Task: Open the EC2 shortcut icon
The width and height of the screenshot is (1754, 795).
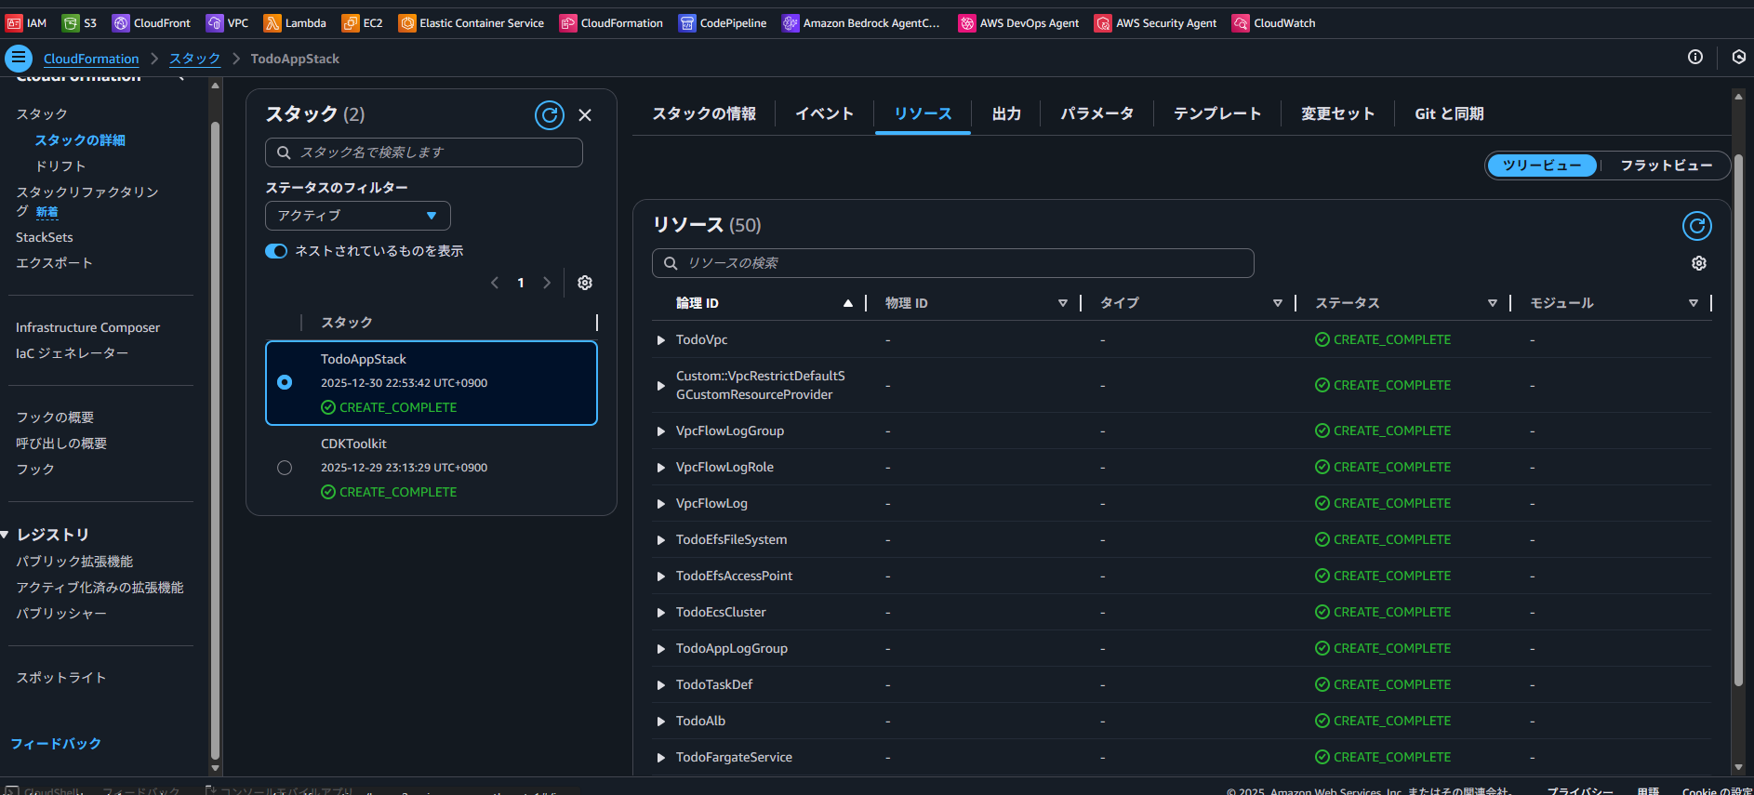Action: pyautogui.click(x=351, y=23)
